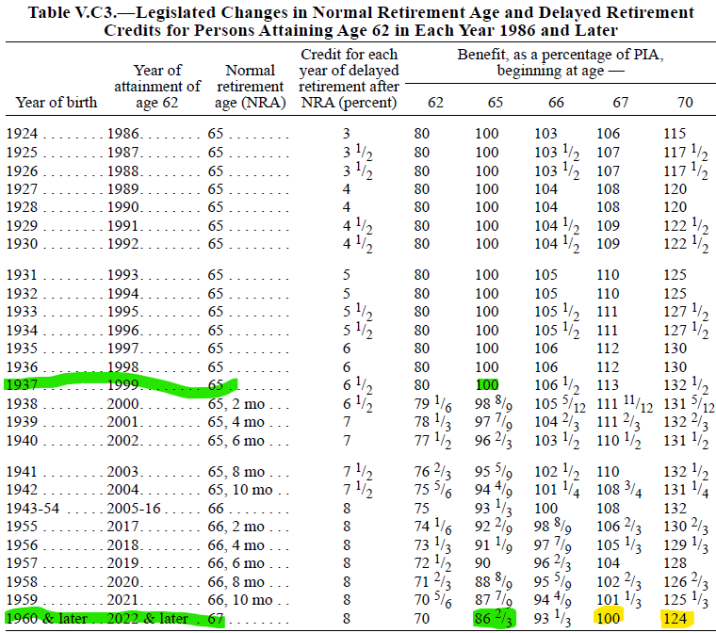Select the "Year of birth" column header
The image size is (716, 633).
(x=56, y=102)
